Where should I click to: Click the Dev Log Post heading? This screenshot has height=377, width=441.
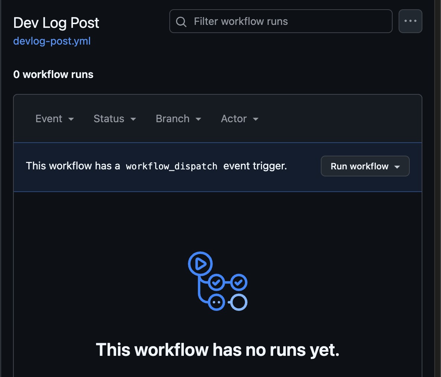(x=56, y=23)
